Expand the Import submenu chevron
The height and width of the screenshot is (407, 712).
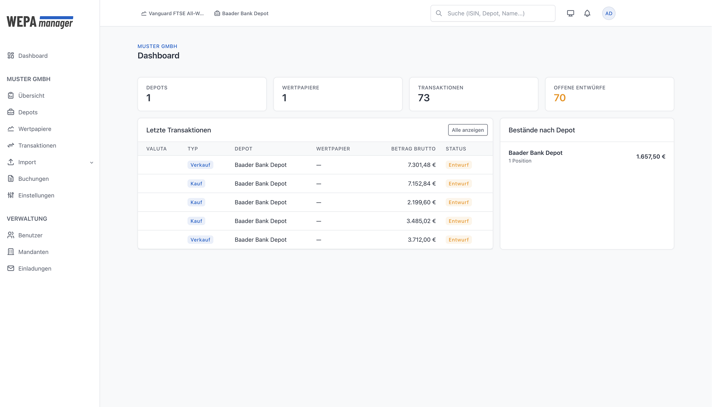pos(92,162)
